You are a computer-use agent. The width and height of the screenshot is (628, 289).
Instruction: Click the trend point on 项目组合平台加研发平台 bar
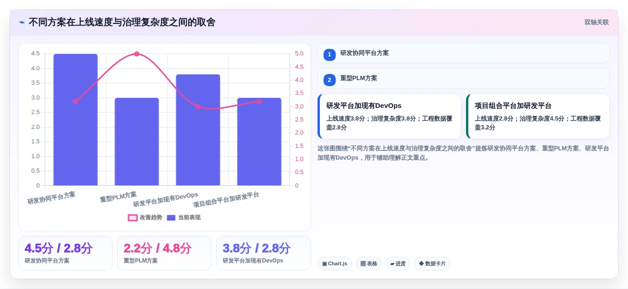[x=259, y=101]
